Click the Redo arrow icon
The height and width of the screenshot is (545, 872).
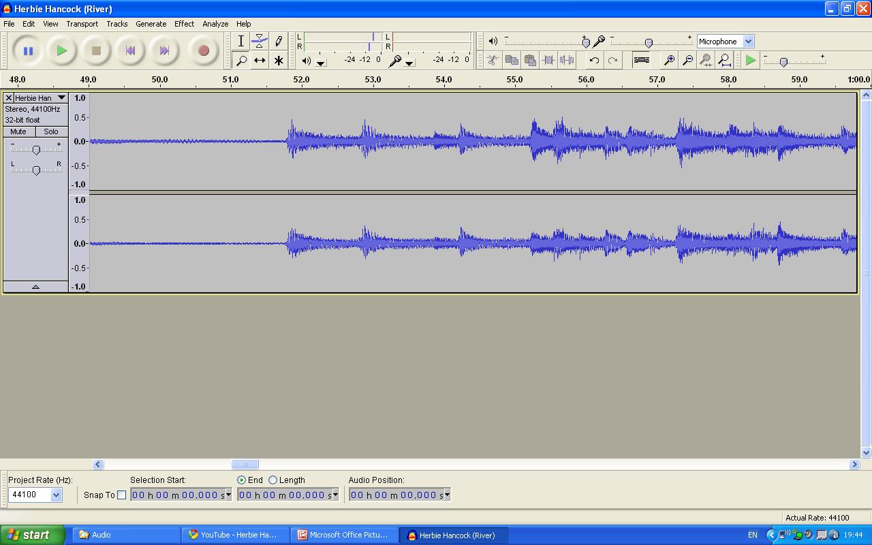[612, 60]
